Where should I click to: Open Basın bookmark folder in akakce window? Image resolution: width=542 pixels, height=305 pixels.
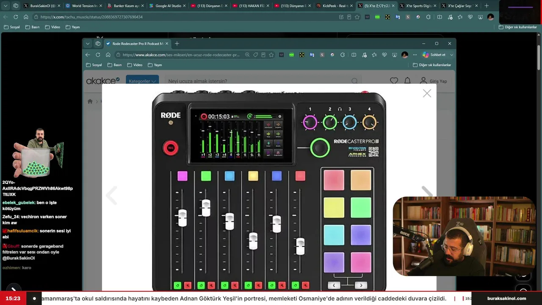click(x=114, y=65)
